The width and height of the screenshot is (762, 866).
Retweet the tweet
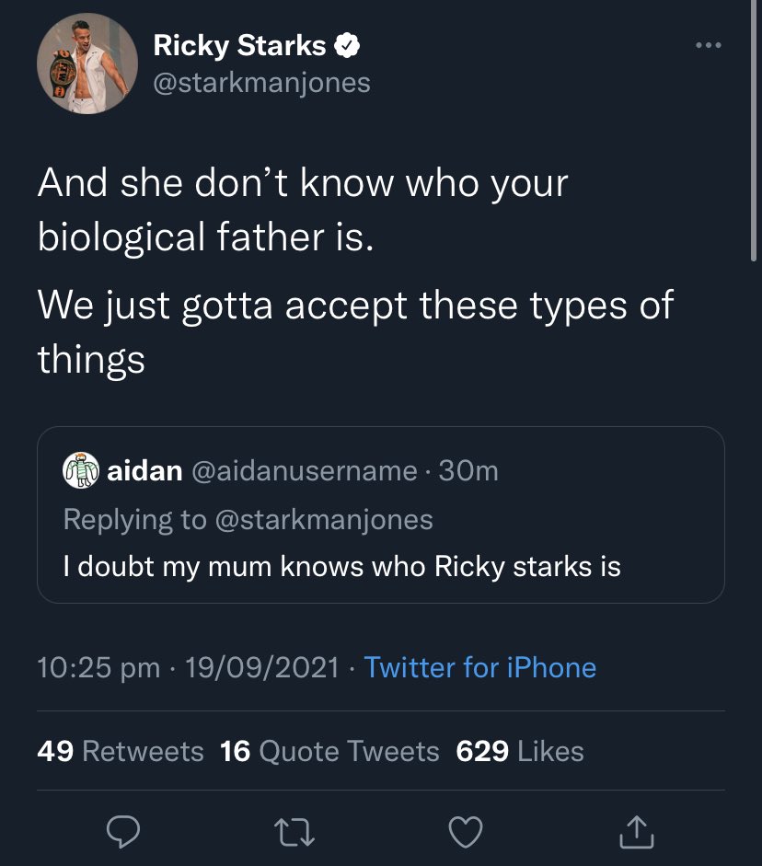coord(294,832)
